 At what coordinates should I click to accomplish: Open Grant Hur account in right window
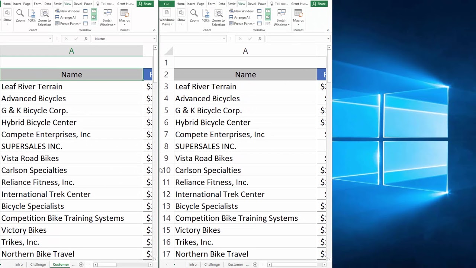coord(299,4)
